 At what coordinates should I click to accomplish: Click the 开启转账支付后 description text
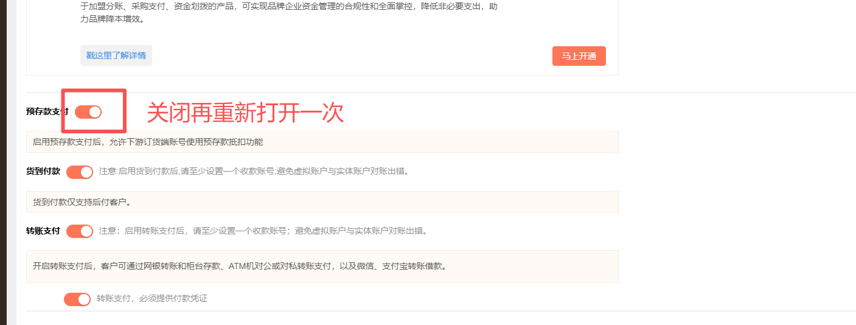240,267
